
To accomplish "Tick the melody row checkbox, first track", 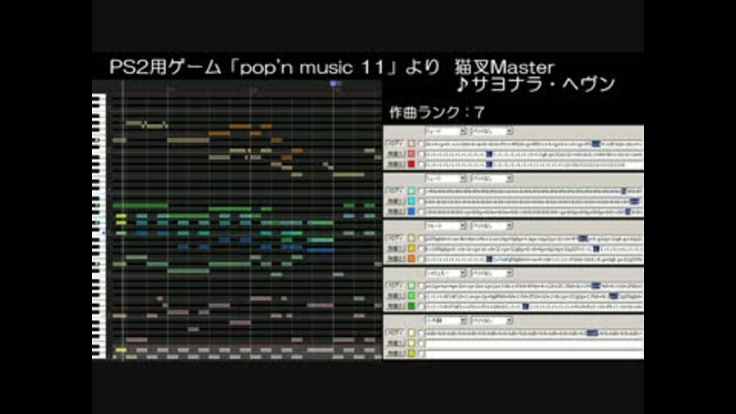I will [421, 143].
